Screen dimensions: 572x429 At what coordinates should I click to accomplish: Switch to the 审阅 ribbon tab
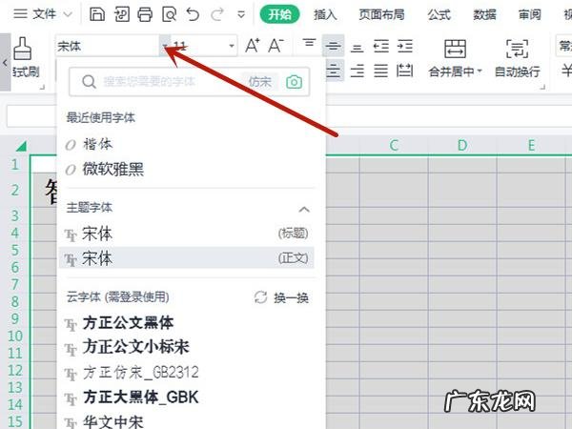[530, 14]
